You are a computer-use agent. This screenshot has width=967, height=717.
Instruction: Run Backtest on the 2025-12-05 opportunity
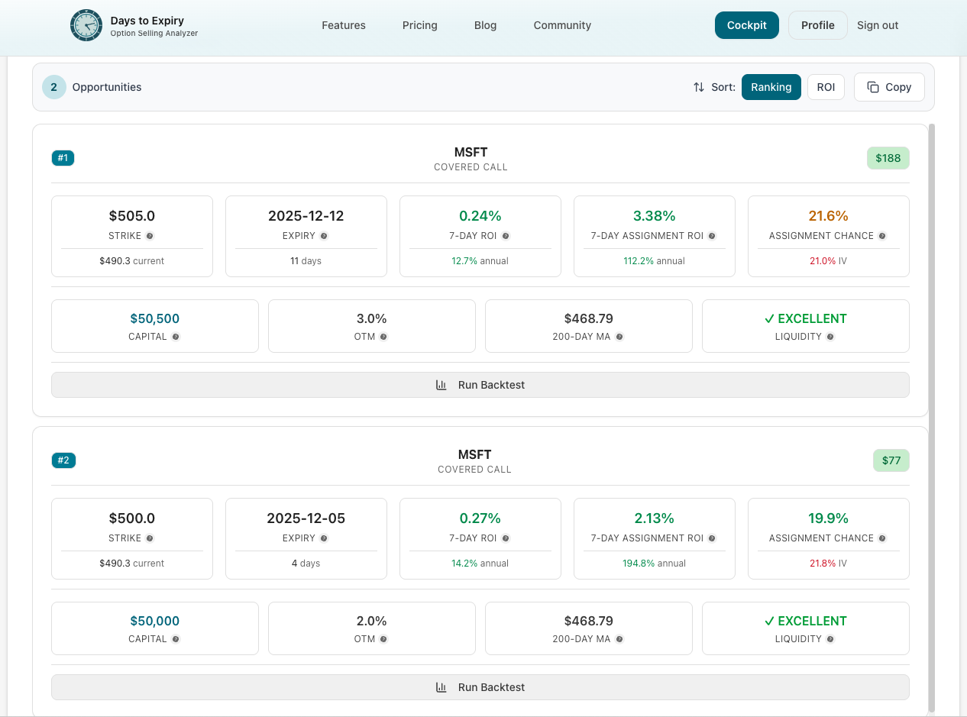tap(480, 687)
